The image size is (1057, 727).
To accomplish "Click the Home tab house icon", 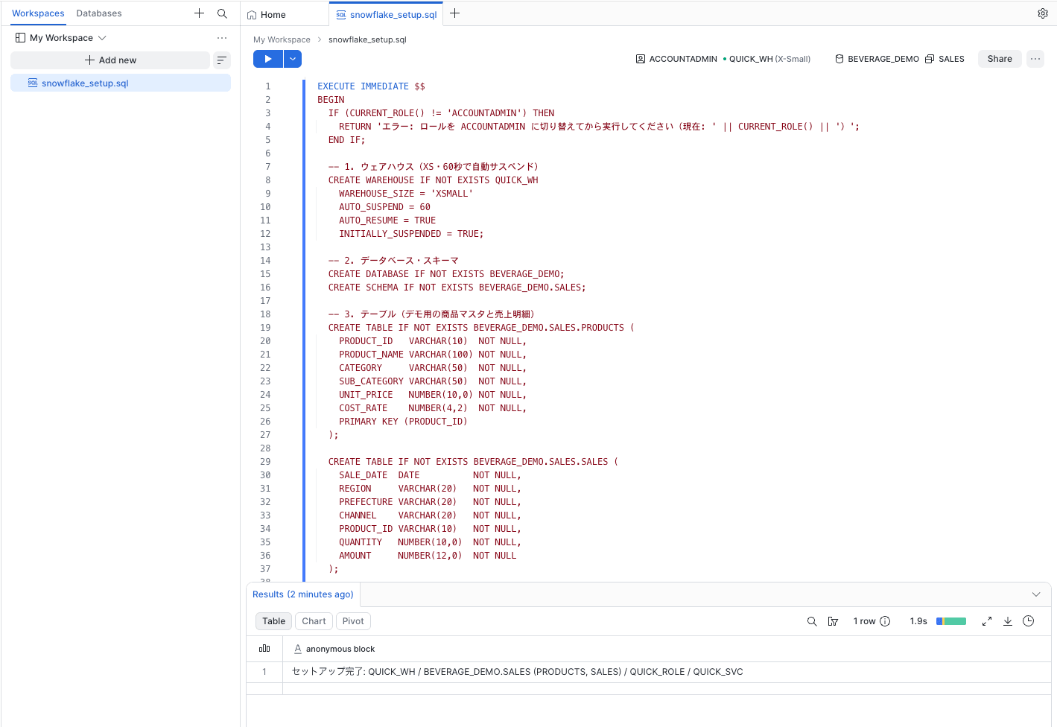I will pyautogui.click(x=252, y=15).
